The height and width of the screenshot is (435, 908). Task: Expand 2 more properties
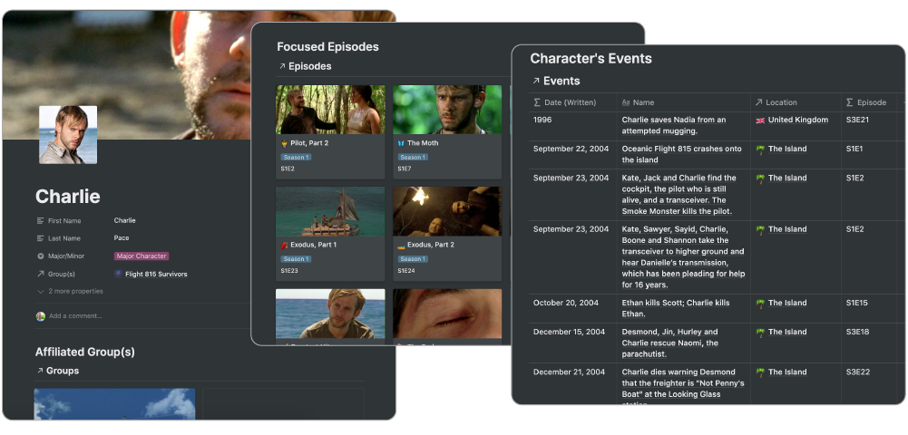(x=70, y=292)
